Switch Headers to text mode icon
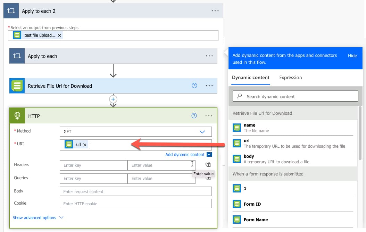 point(208,165)
